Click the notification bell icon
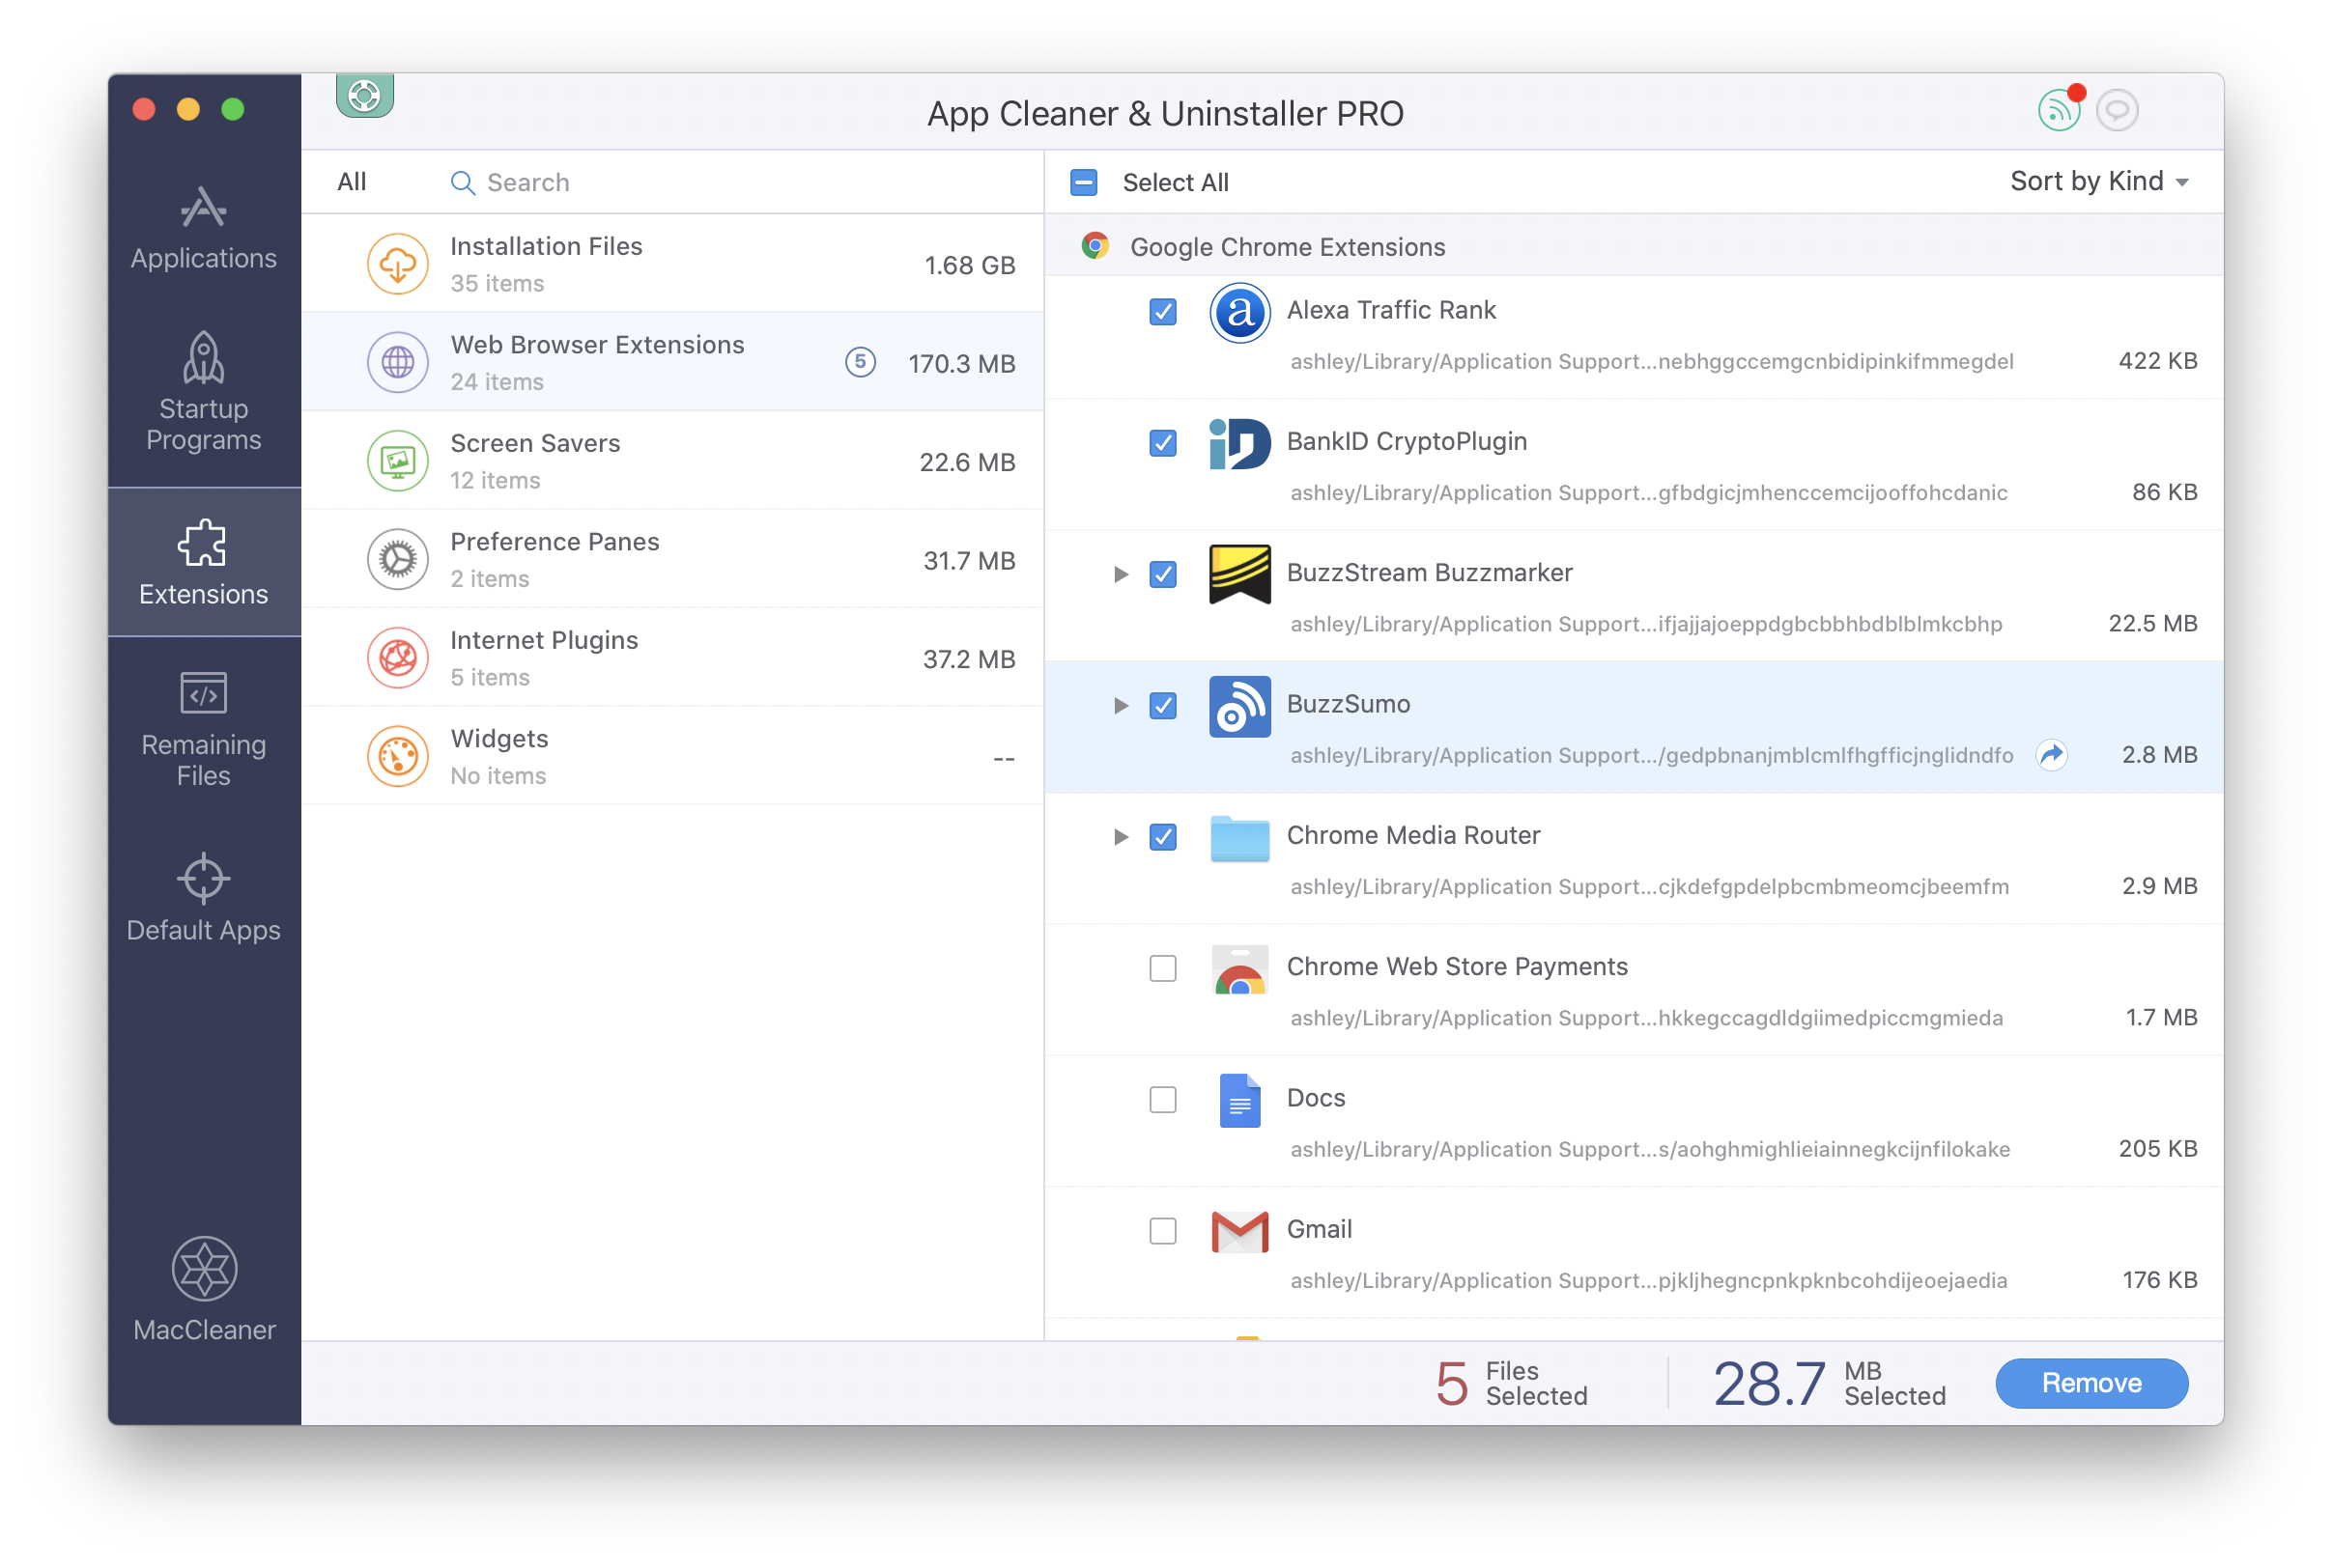Image resolution: width=2332 pixels, height=1568 pixels. pos(2061,108)
